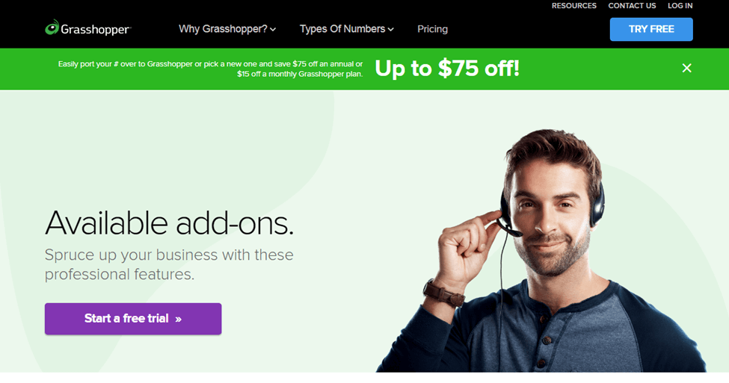Open the Resources link
The height and width of the screenshot is (383, 729).
[x=573, y=5]
